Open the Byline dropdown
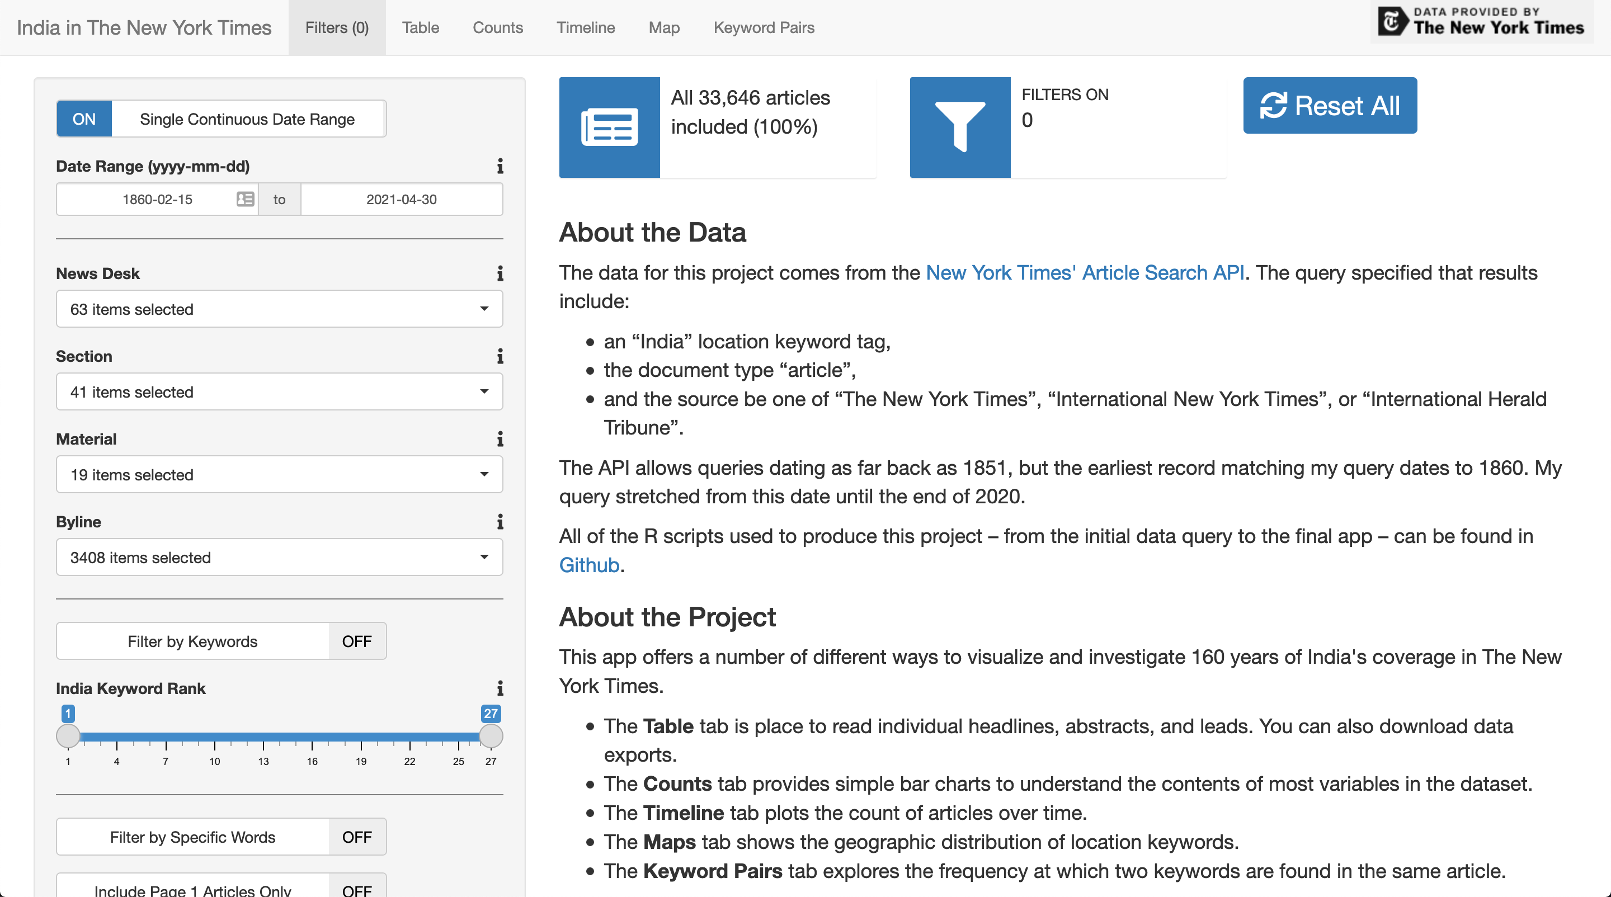 280,558
